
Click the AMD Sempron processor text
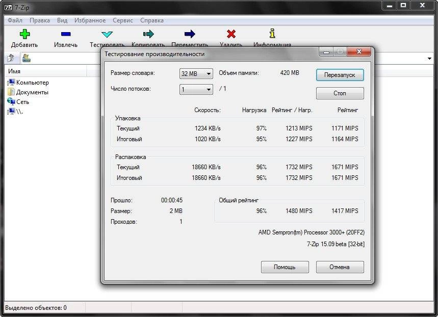tap(311, 232)
